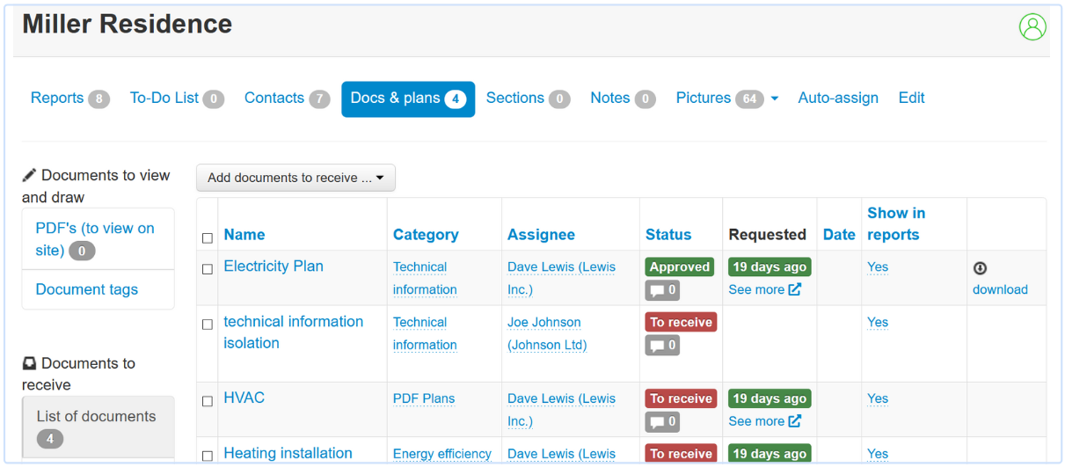The width and height of the screenshot is (1065, 467).
Task: Select the HVAC row checkbox
Action: point(208,401)
